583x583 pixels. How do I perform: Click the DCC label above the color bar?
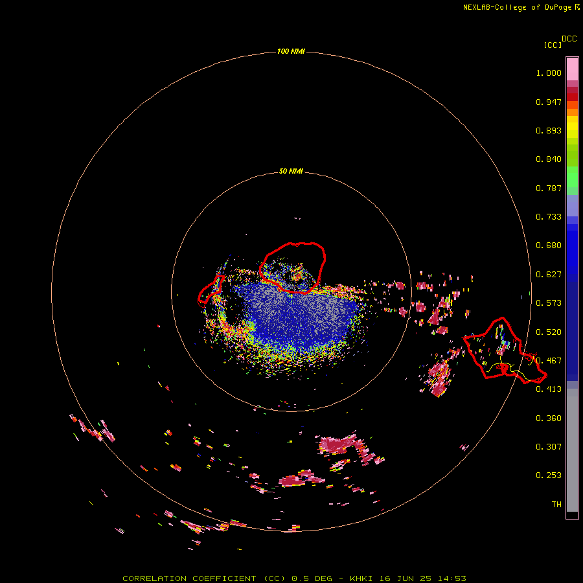coord(569,39)
